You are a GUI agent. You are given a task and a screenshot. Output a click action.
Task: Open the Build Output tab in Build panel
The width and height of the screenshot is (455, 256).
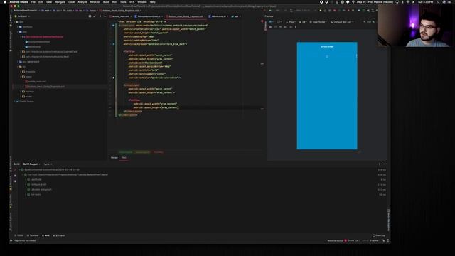31,164
